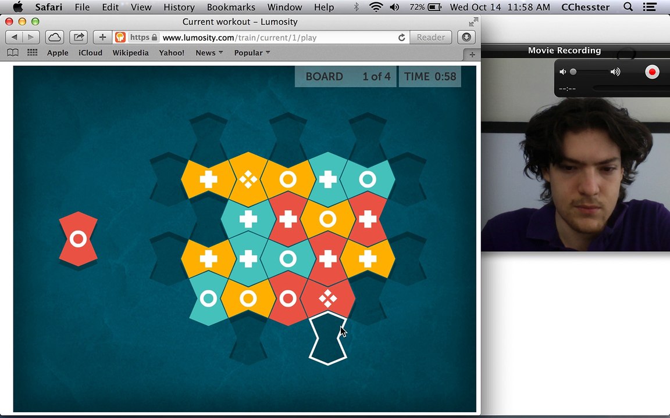Open Spotlight search magnifier

(x=628, y=7)
